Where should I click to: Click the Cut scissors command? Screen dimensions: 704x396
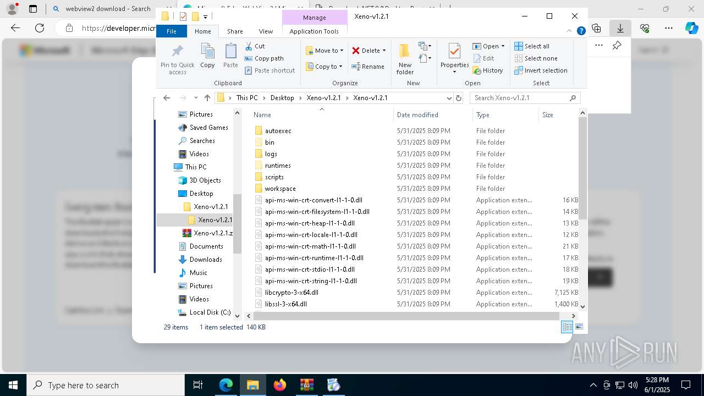tap(255, 46)
